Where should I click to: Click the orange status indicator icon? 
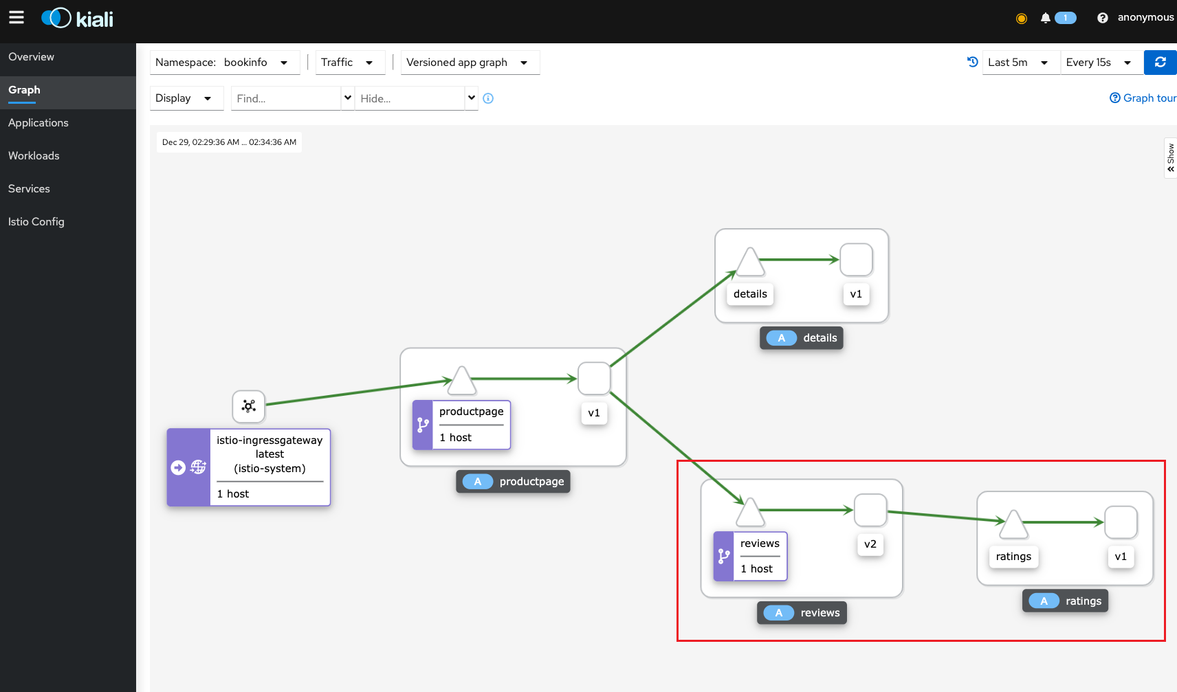coord(1022,19)
